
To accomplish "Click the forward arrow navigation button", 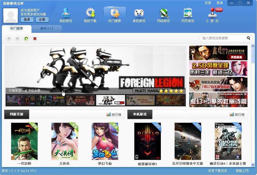I will pos(17,38).
